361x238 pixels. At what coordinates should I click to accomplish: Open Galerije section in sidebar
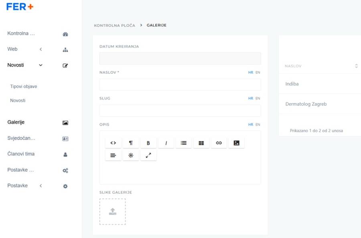[x=16, y=122]
